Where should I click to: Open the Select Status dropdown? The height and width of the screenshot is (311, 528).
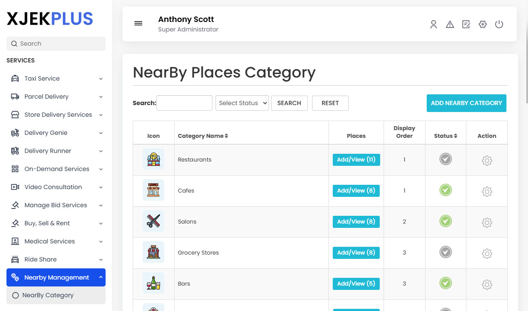242,103
